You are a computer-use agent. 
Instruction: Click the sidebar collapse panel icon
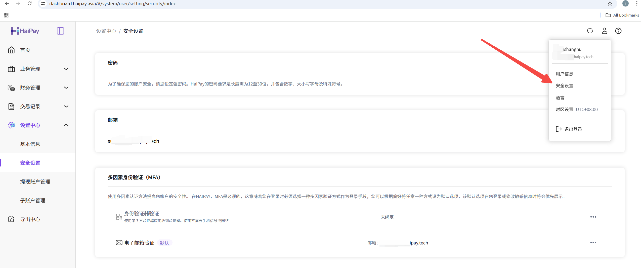(x=60, y=31)
